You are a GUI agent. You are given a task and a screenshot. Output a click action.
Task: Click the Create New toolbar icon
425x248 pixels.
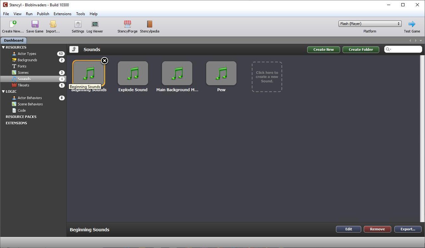coord(13,24)
